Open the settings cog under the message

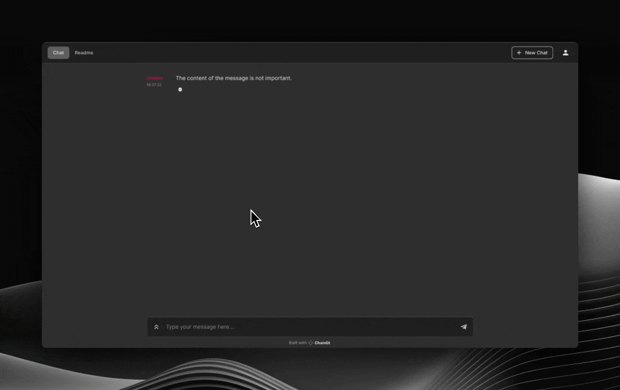180,90
